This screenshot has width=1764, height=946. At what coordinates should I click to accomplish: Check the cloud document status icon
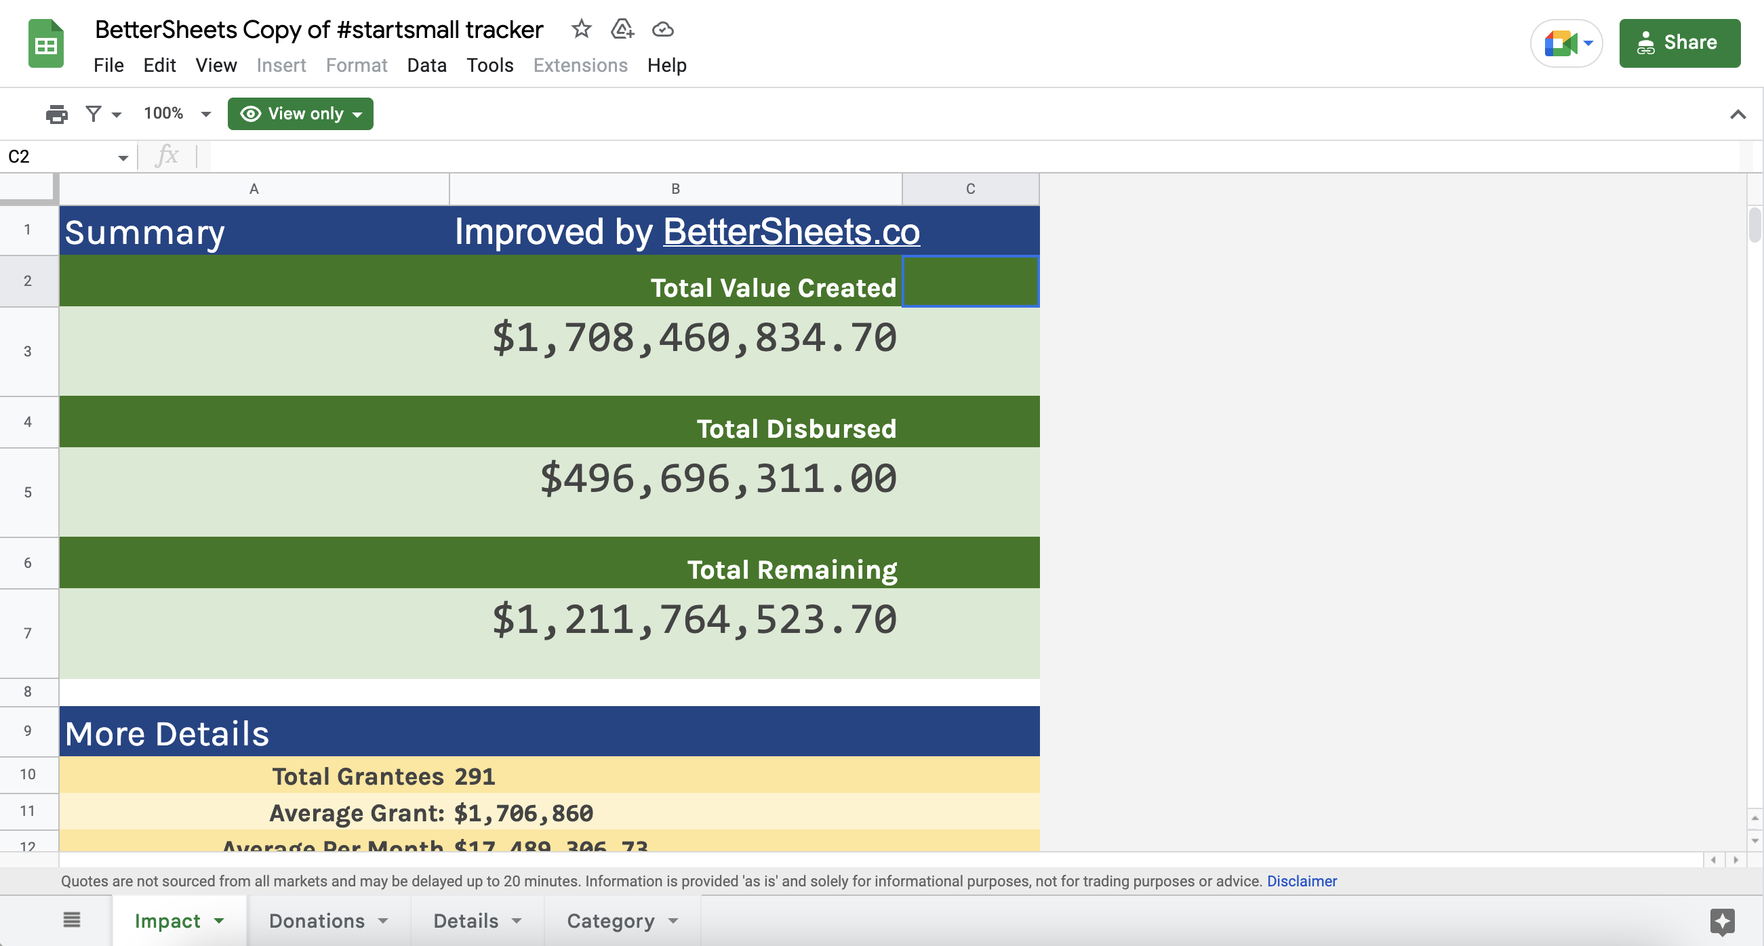(662, 28)
